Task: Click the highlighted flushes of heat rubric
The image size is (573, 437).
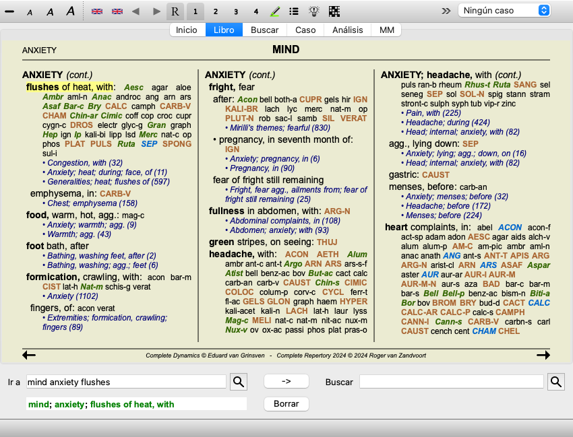Action: (x=71, y=88)
